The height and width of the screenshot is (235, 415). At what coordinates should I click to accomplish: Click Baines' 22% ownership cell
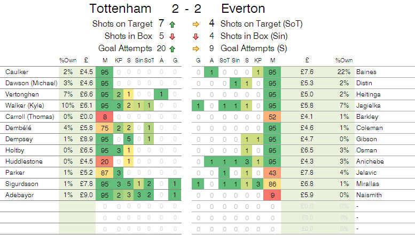click(343, 71)
